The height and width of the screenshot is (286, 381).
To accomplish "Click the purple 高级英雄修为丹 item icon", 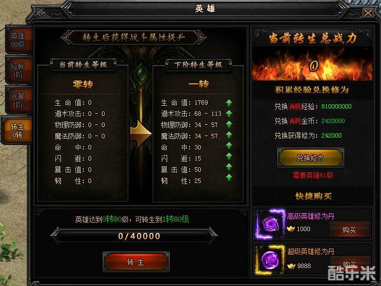I will click(270, 224).
